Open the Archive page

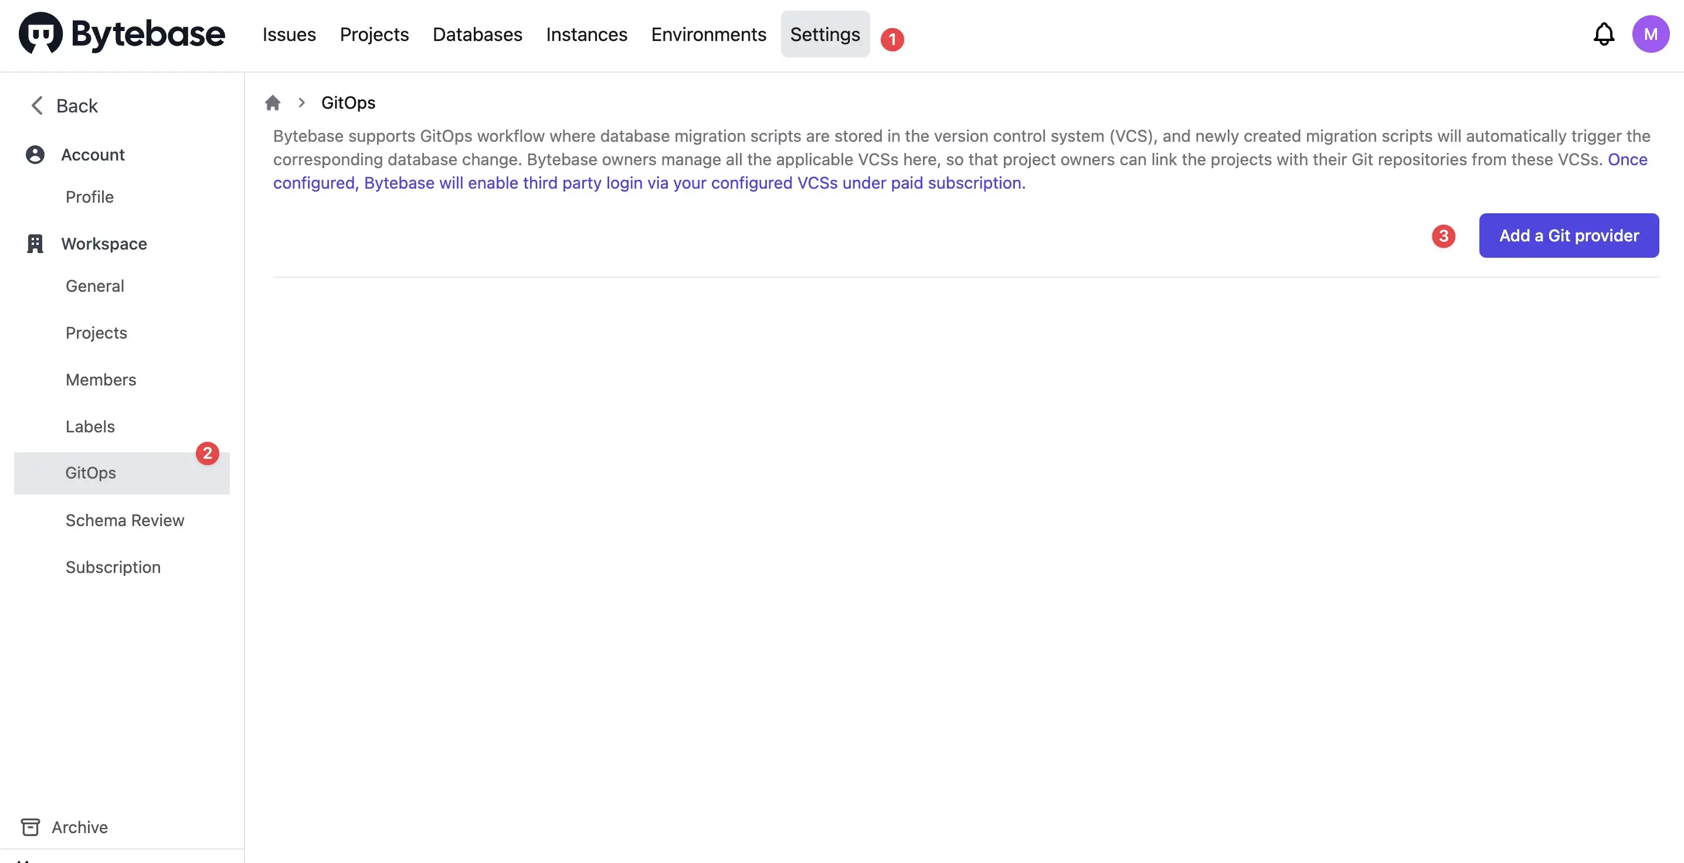(80, 827)
